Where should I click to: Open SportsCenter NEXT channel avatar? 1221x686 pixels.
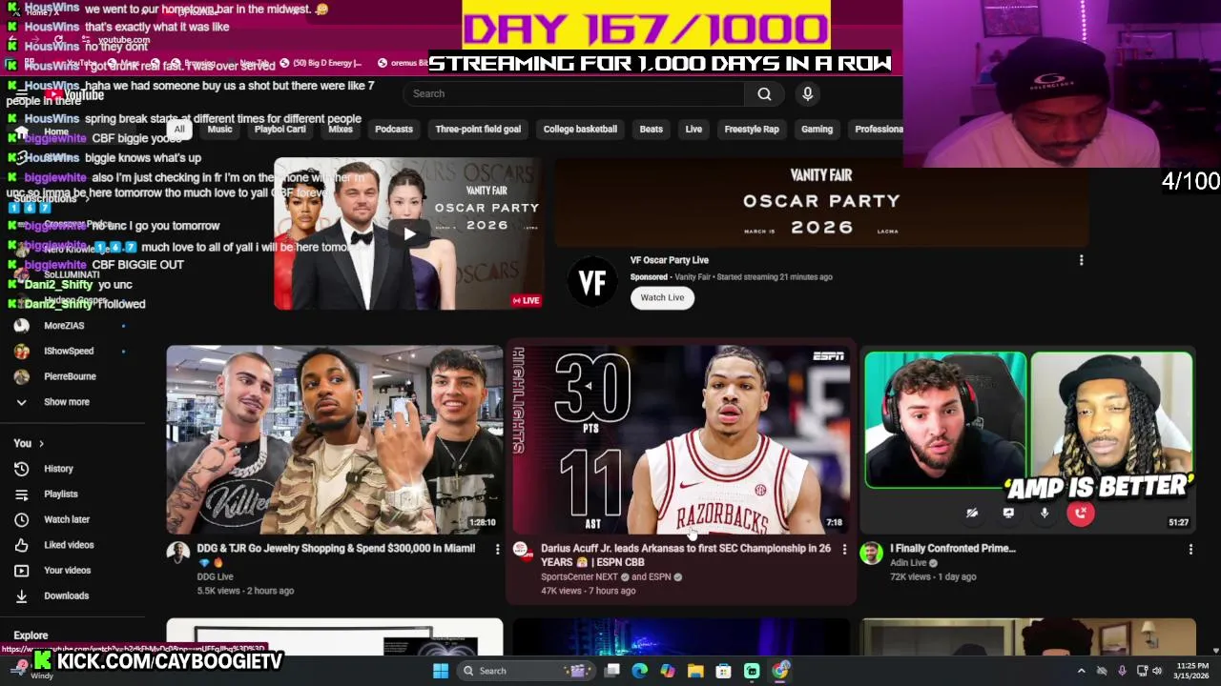pyautogui.click(x=521, y=550)
